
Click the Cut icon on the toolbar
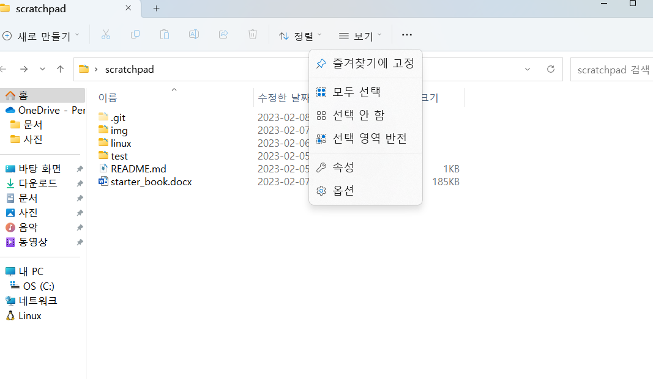(x=105, y=35)
